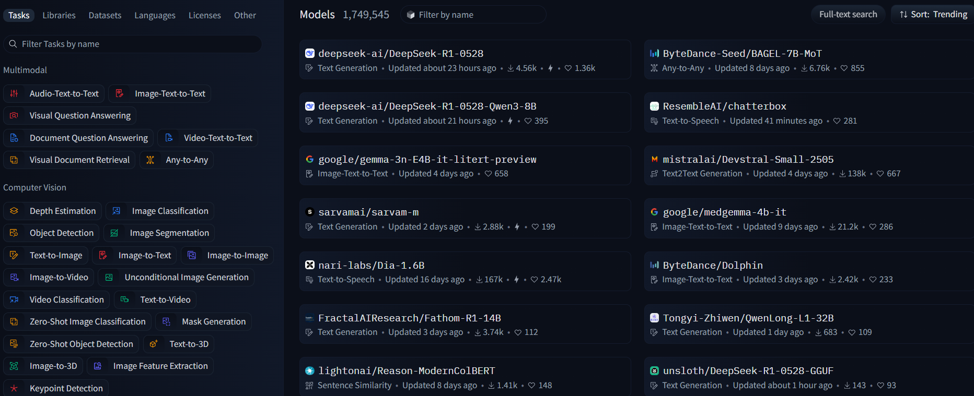Click the Depth Estimation layers icon
This screenshot has width=974, height=396.
point(14,211)
